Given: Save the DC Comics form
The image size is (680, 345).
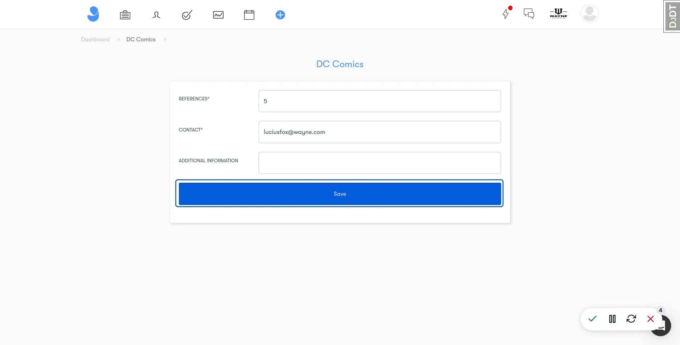Looking at the screenshot, I should [x=340, y=194].
